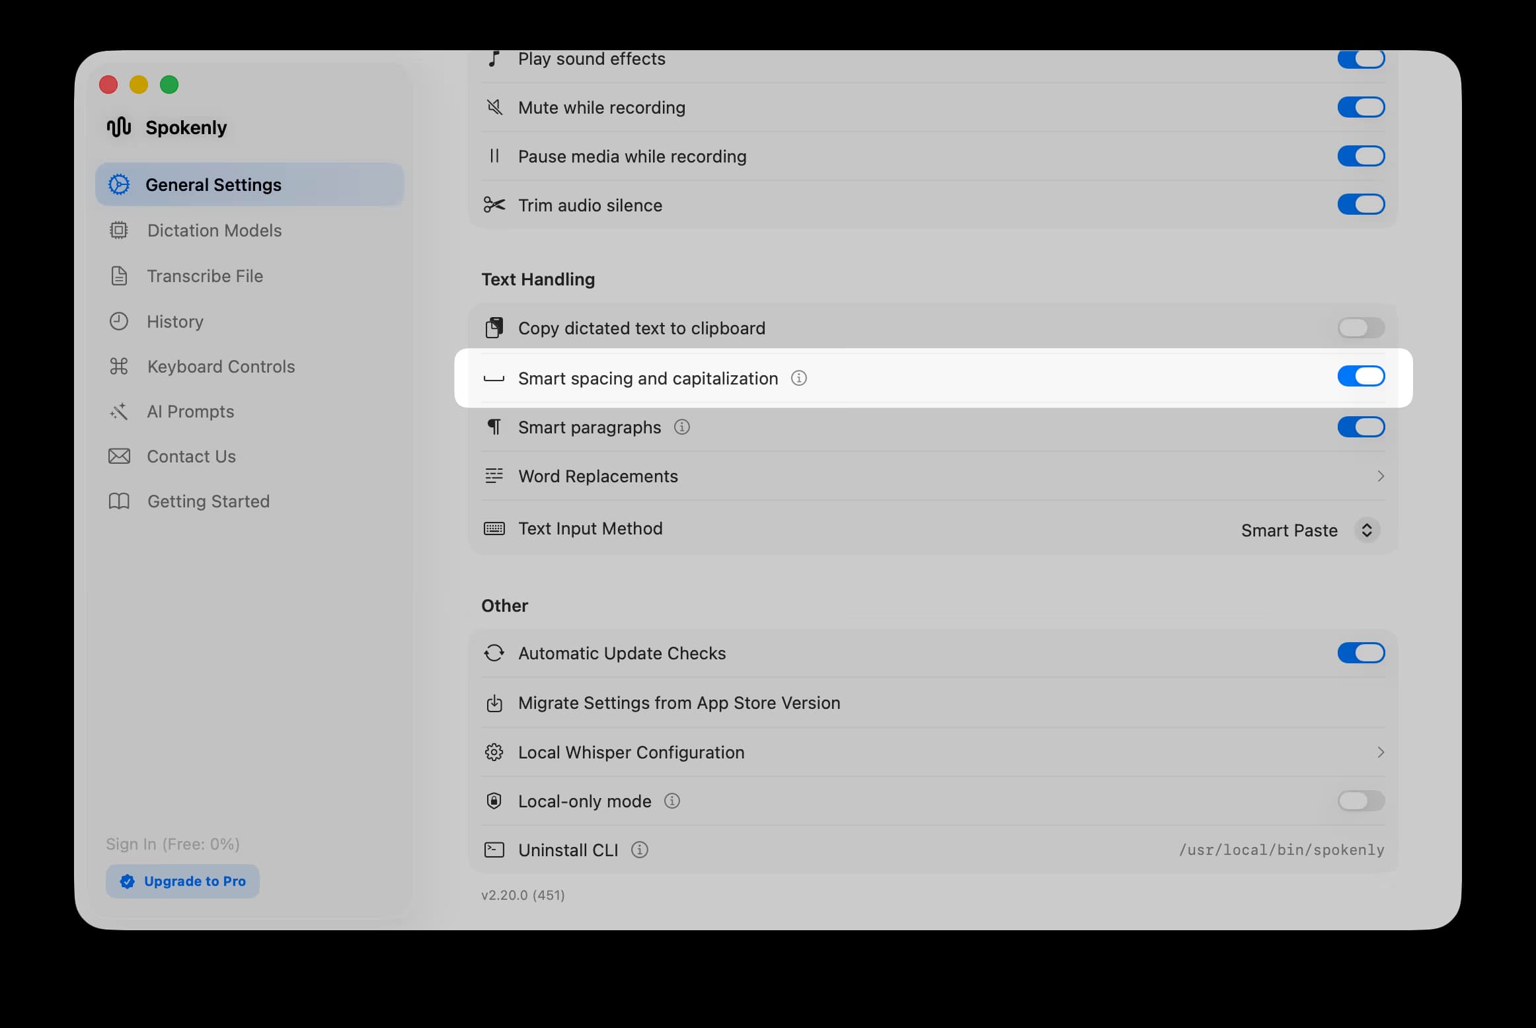Click the Spokenly waveform logo icon
This screenshot has width=1536, height=1028.
119,127
